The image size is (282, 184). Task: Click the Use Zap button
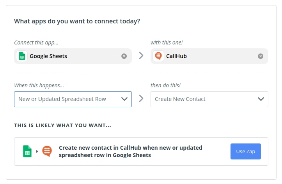tap(245, 152)
